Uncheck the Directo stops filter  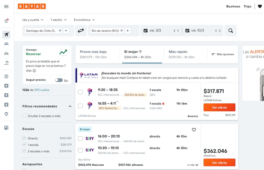[x=24, y=138]
